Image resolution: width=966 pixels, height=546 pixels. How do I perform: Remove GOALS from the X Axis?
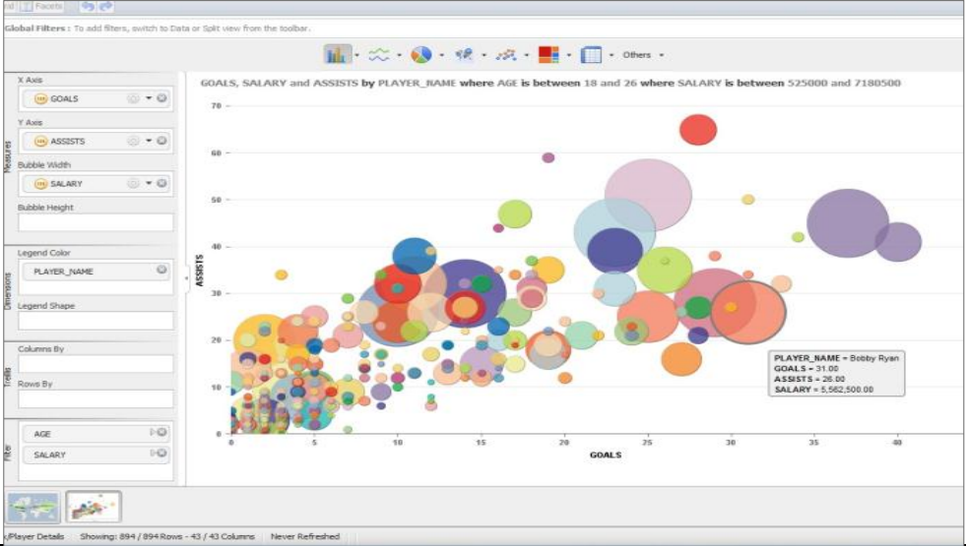161,98
